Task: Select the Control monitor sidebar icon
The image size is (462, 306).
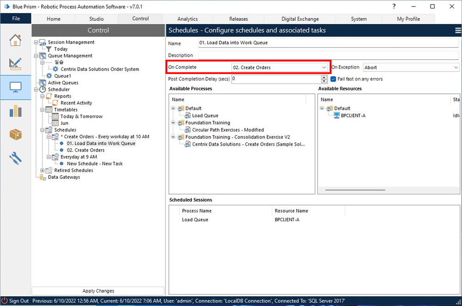Action: tap(15, 87)
